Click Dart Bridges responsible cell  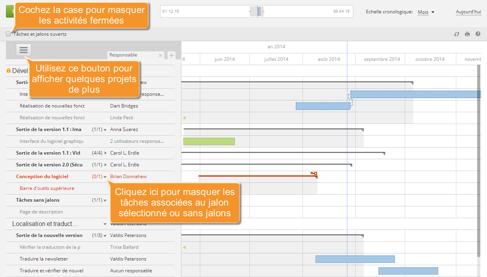[x=124, y=106]
